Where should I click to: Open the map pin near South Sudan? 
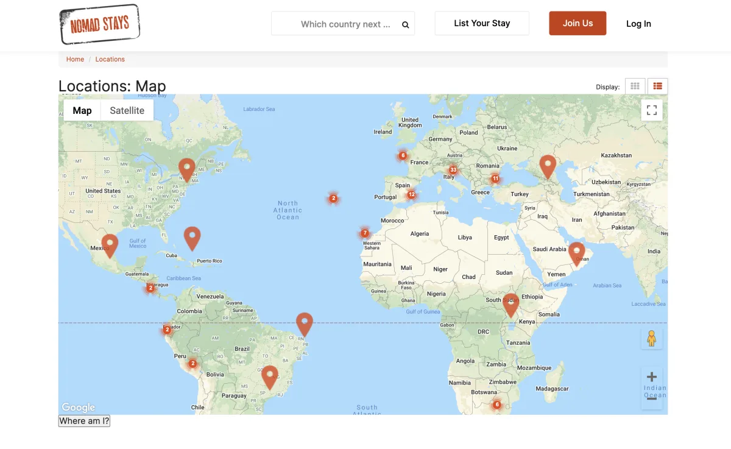[511, 305]
